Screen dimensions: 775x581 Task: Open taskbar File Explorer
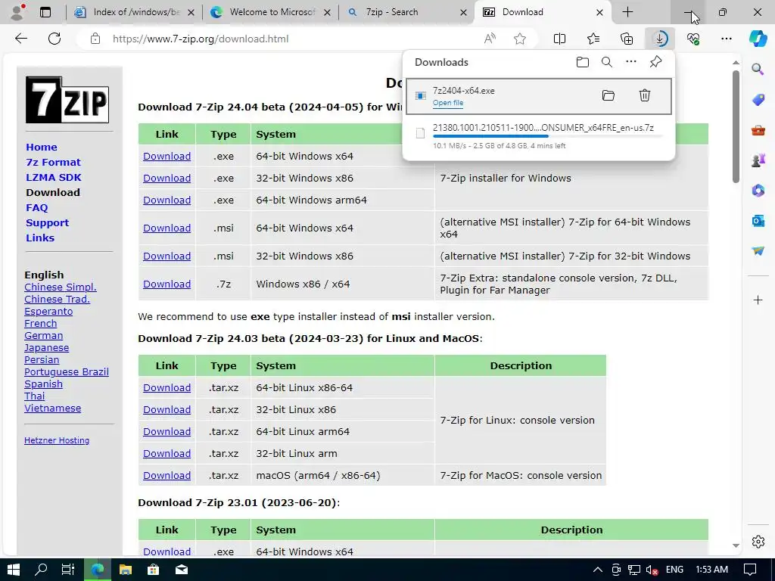[126, 570]
